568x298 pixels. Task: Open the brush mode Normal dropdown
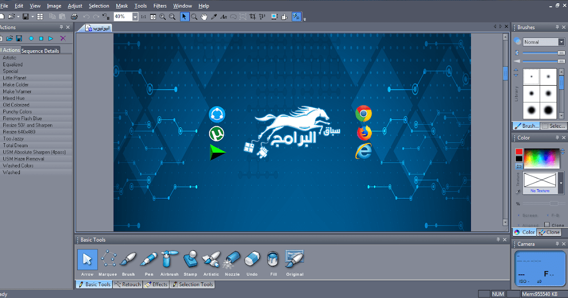coord(561,42)
